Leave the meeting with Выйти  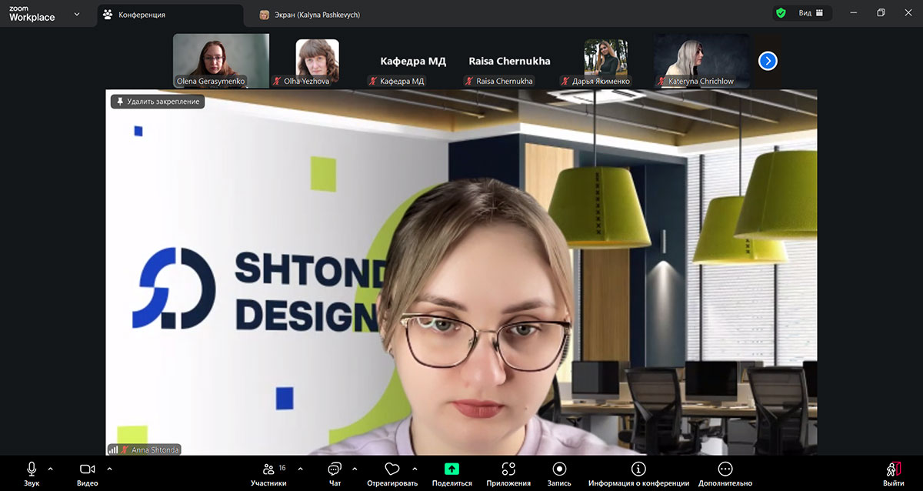click(893, 472)
